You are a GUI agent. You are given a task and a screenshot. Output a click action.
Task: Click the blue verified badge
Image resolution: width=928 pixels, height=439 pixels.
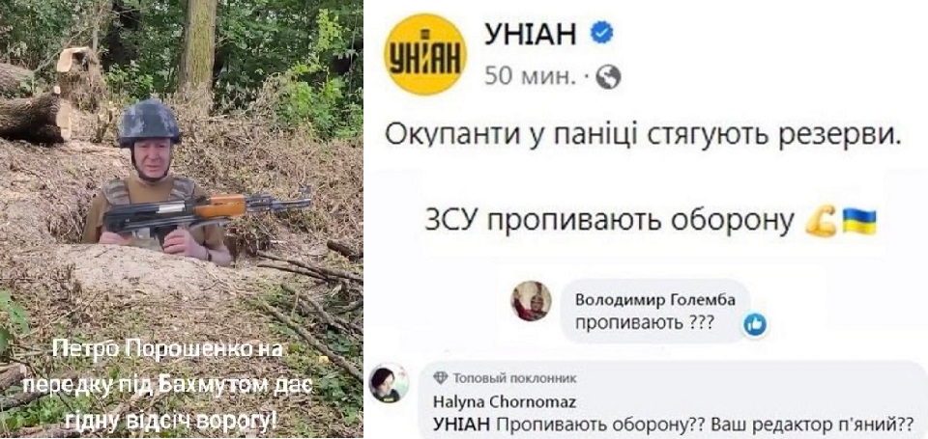click(601, 33)
